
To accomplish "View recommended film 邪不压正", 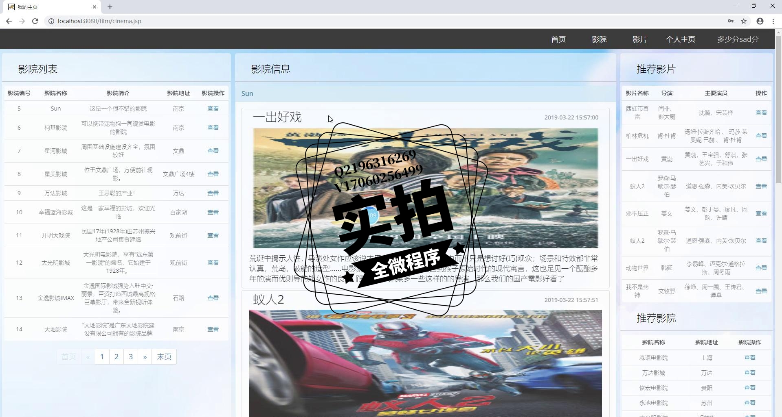I will tap(761, 213).
